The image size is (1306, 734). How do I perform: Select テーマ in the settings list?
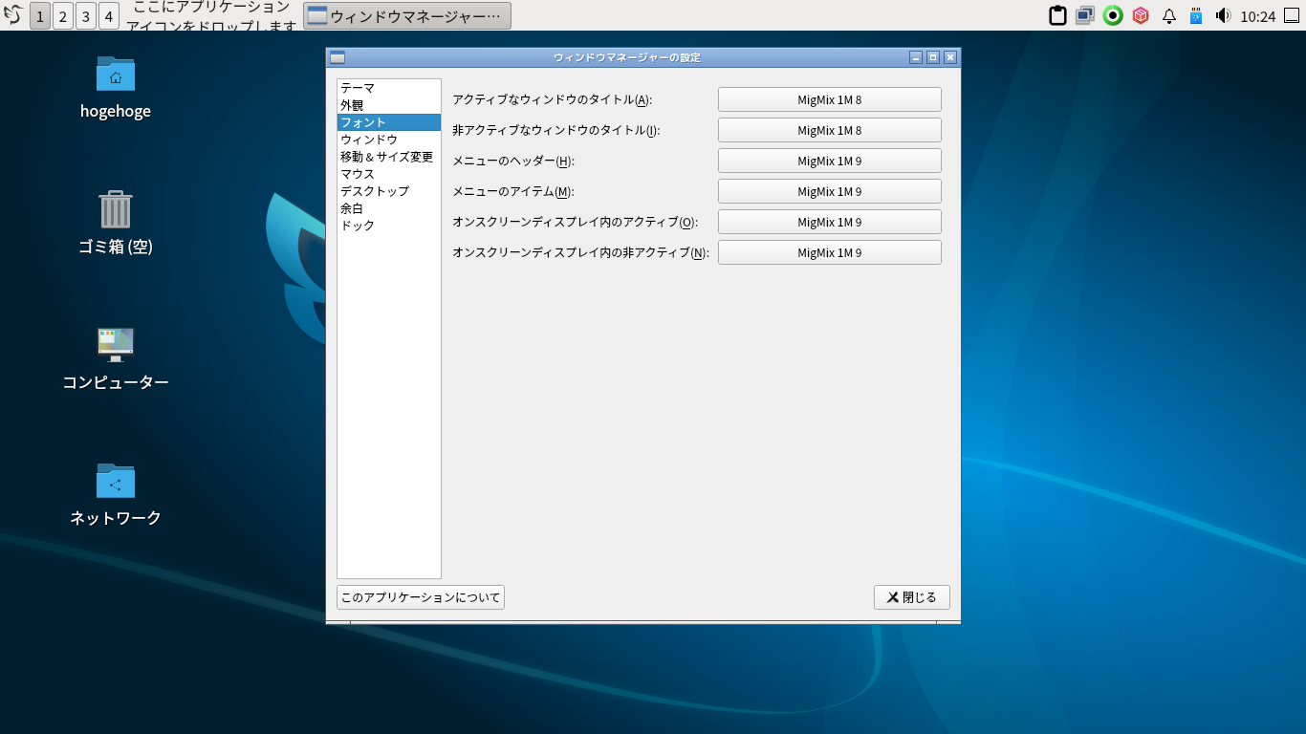click(x=389, y=88)
